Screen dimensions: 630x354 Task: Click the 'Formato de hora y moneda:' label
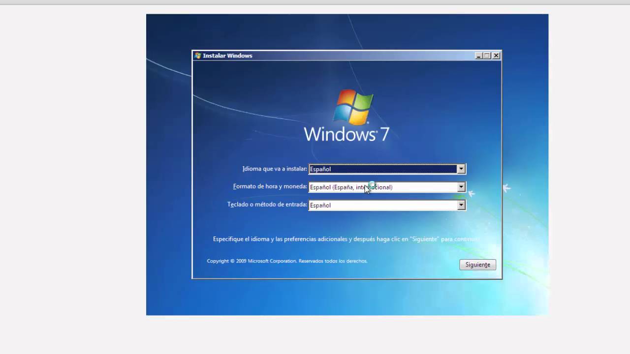(270, 187)
